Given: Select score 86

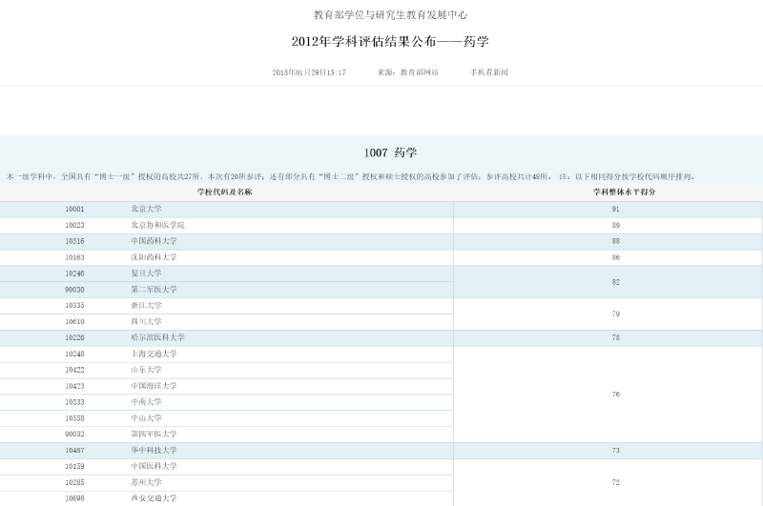Looking at the screenshot, I should point(615,257).
